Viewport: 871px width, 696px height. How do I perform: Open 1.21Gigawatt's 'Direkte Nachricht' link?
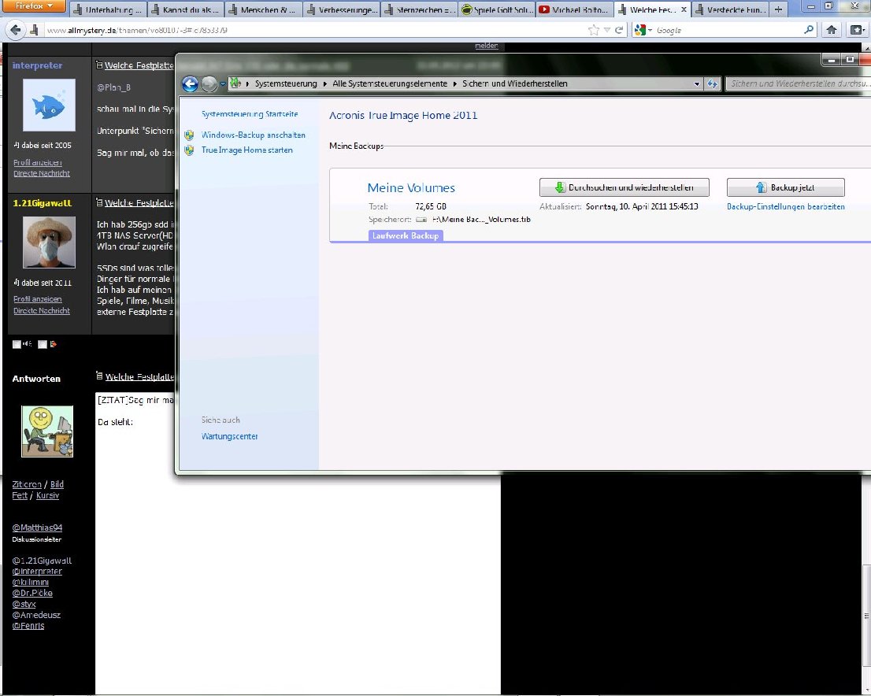coord(42,310)
